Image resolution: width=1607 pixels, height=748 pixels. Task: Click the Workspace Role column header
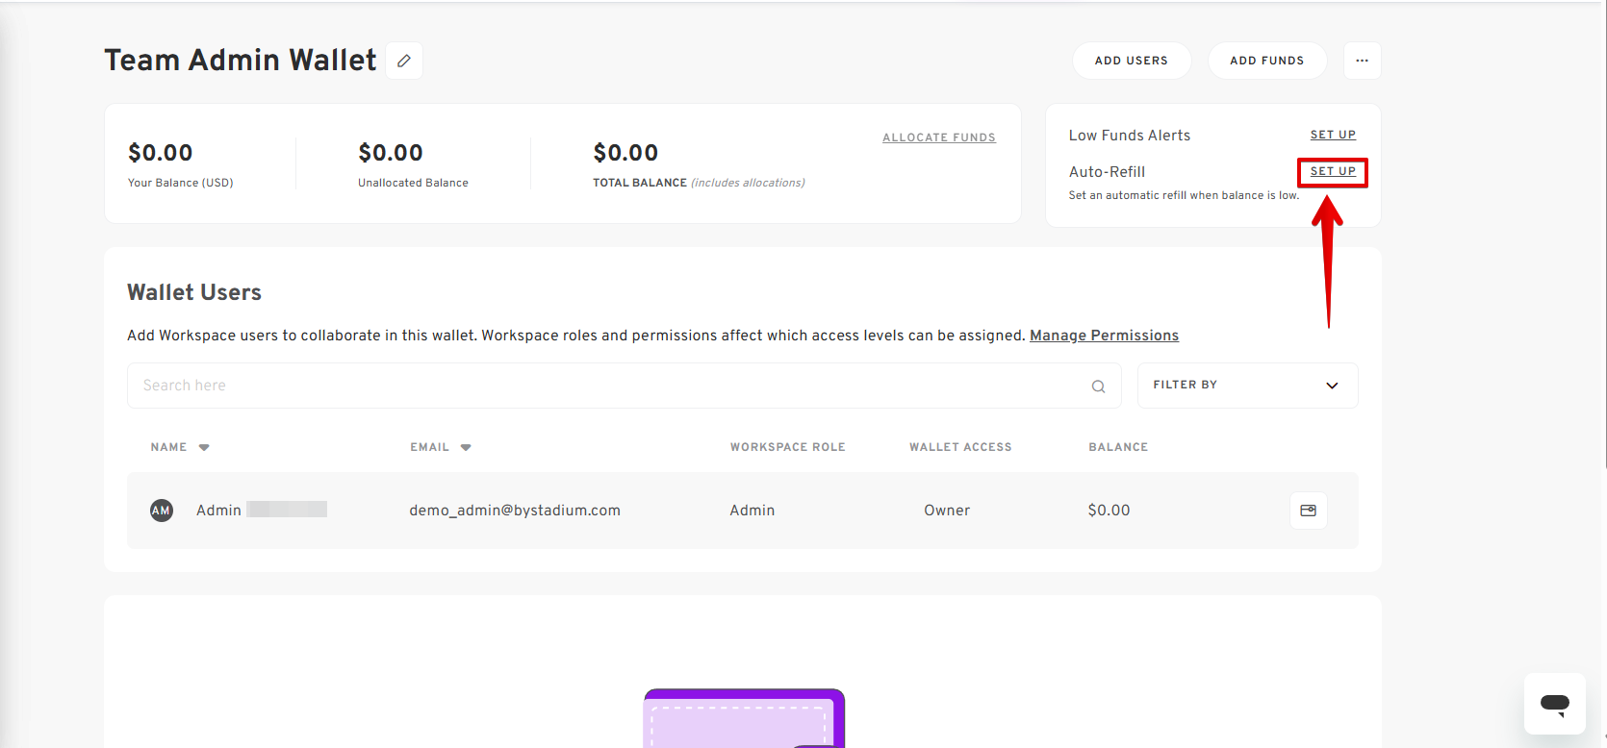click(787, 447)
